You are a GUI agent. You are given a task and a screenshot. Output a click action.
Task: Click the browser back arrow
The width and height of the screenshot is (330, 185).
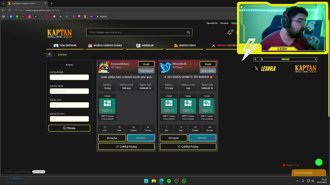coord(3,10)
